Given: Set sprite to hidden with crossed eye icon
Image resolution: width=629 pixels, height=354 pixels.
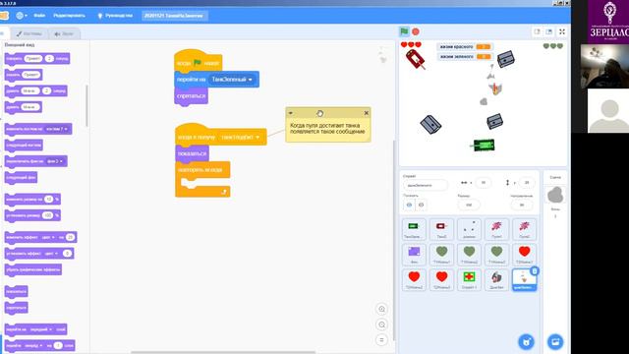Looking at the screenshot, I should click(421, 206).
